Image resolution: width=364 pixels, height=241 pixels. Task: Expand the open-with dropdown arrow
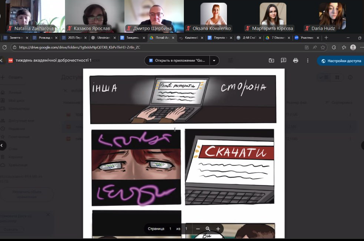click(214, 61)
